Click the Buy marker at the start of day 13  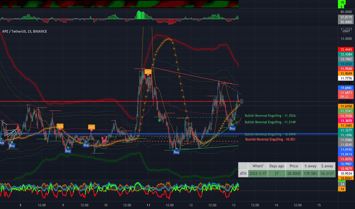click(232, 128)
